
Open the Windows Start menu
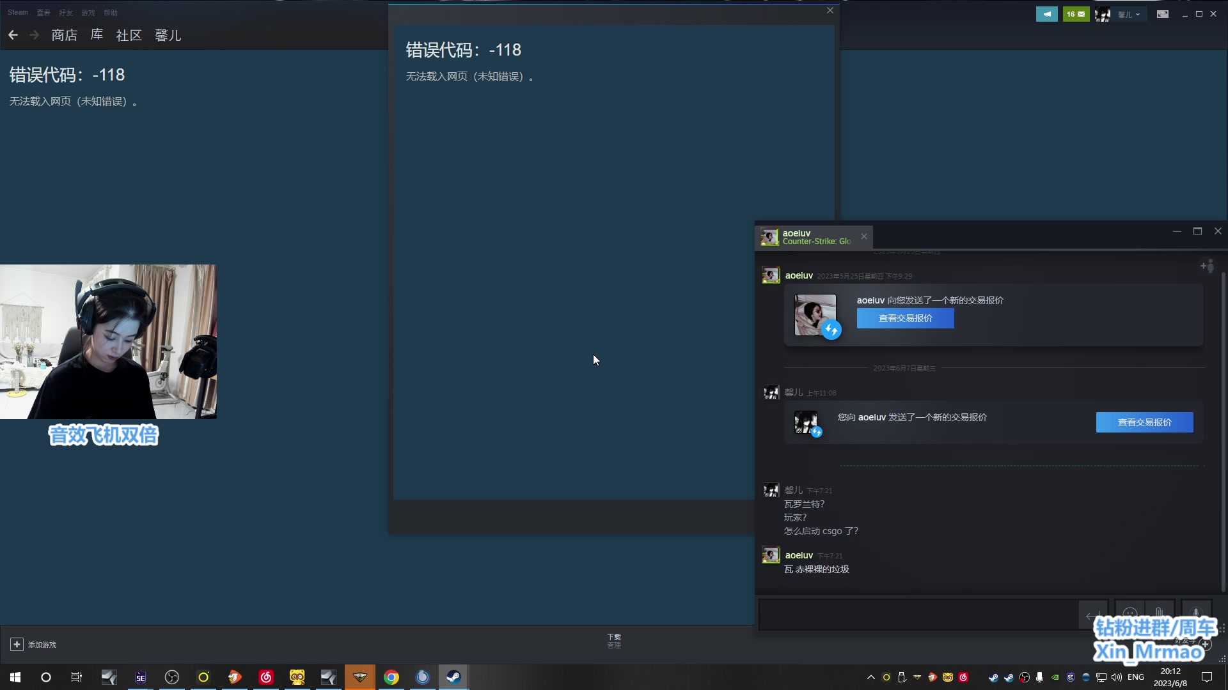click(15, 677)
